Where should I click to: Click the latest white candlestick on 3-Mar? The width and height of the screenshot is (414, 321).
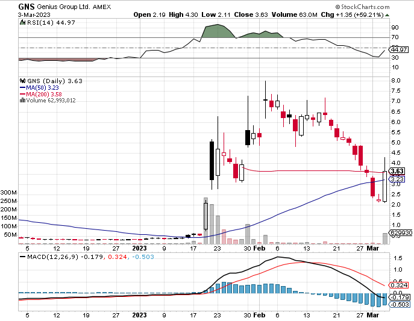coord(384,186)
